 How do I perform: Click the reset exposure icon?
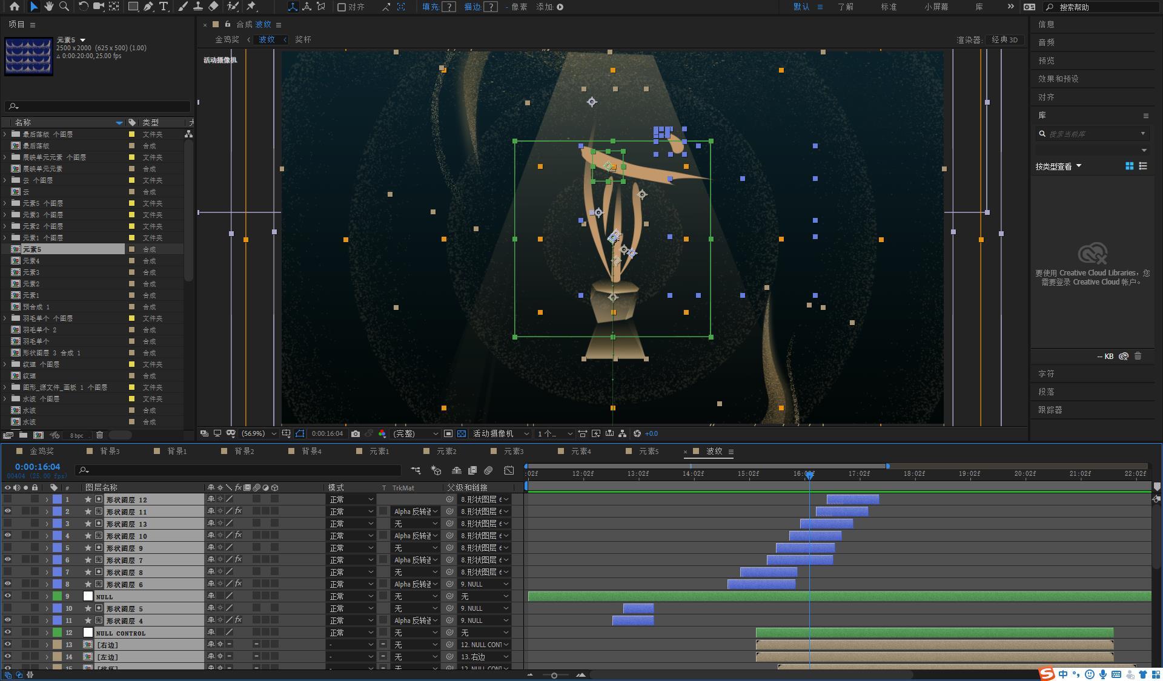point(637,433)
